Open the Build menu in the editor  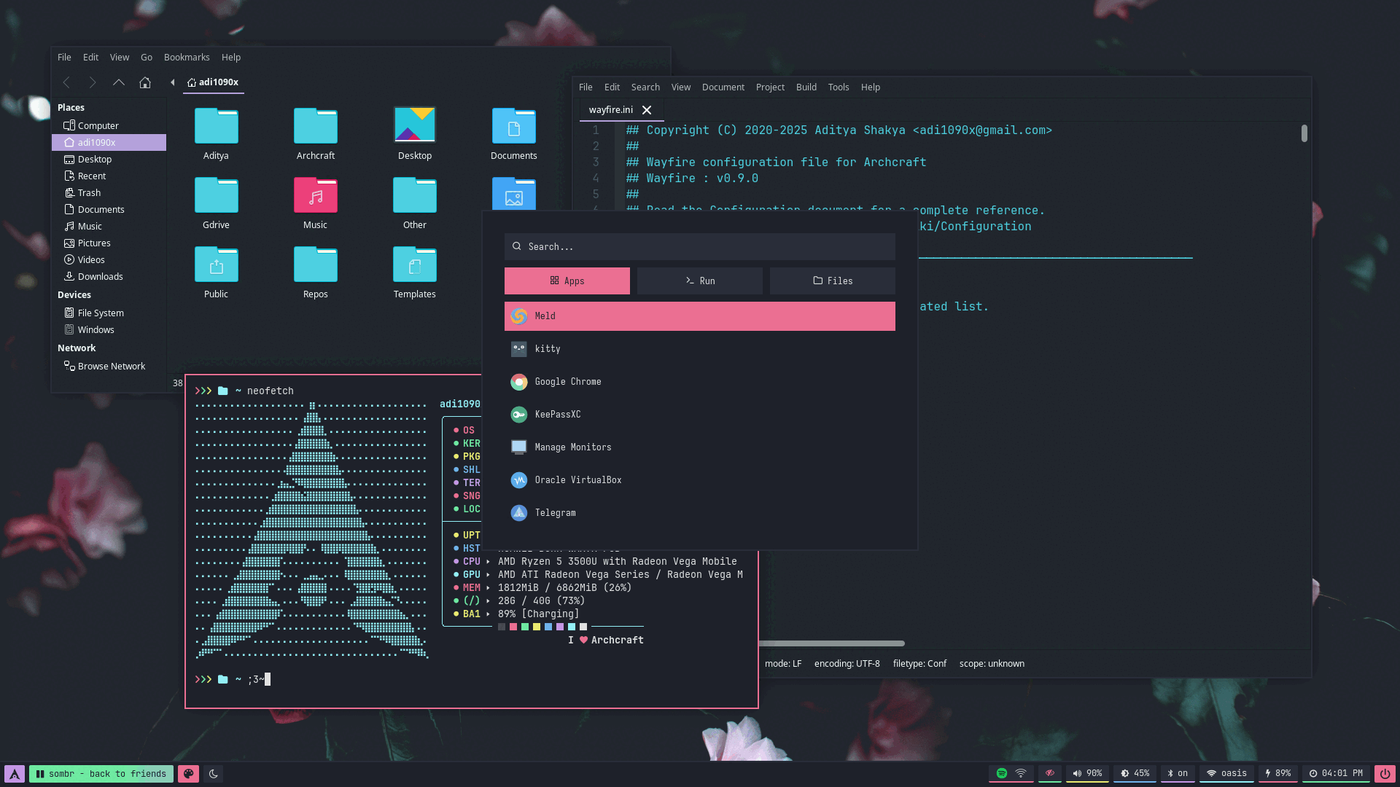(806, 87)
